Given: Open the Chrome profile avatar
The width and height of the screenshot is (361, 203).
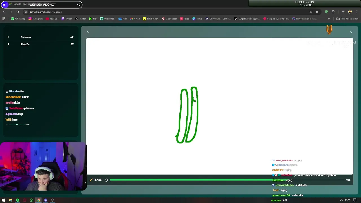Looking at the screenshot, I should pos(350,12).
